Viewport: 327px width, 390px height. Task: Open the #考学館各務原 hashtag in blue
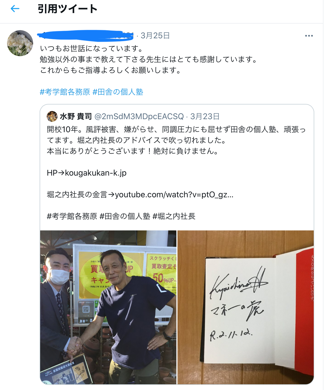65,92
